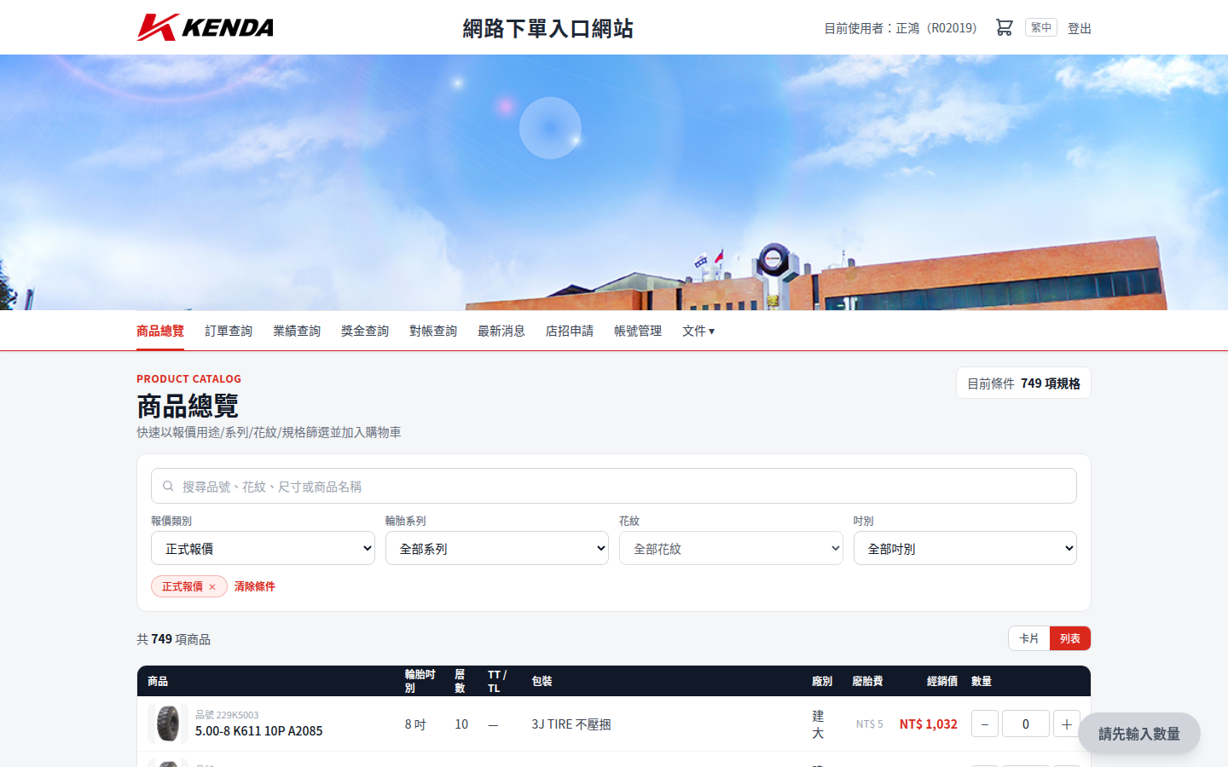1228x767 pixels.
Task: Click the TT / TL column header
Action: tap(497, 681)
